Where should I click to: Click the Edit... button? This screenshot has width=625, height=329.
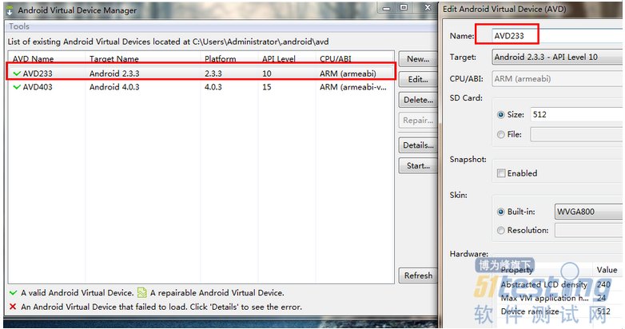pyautogui.click(x=418, y=79)
